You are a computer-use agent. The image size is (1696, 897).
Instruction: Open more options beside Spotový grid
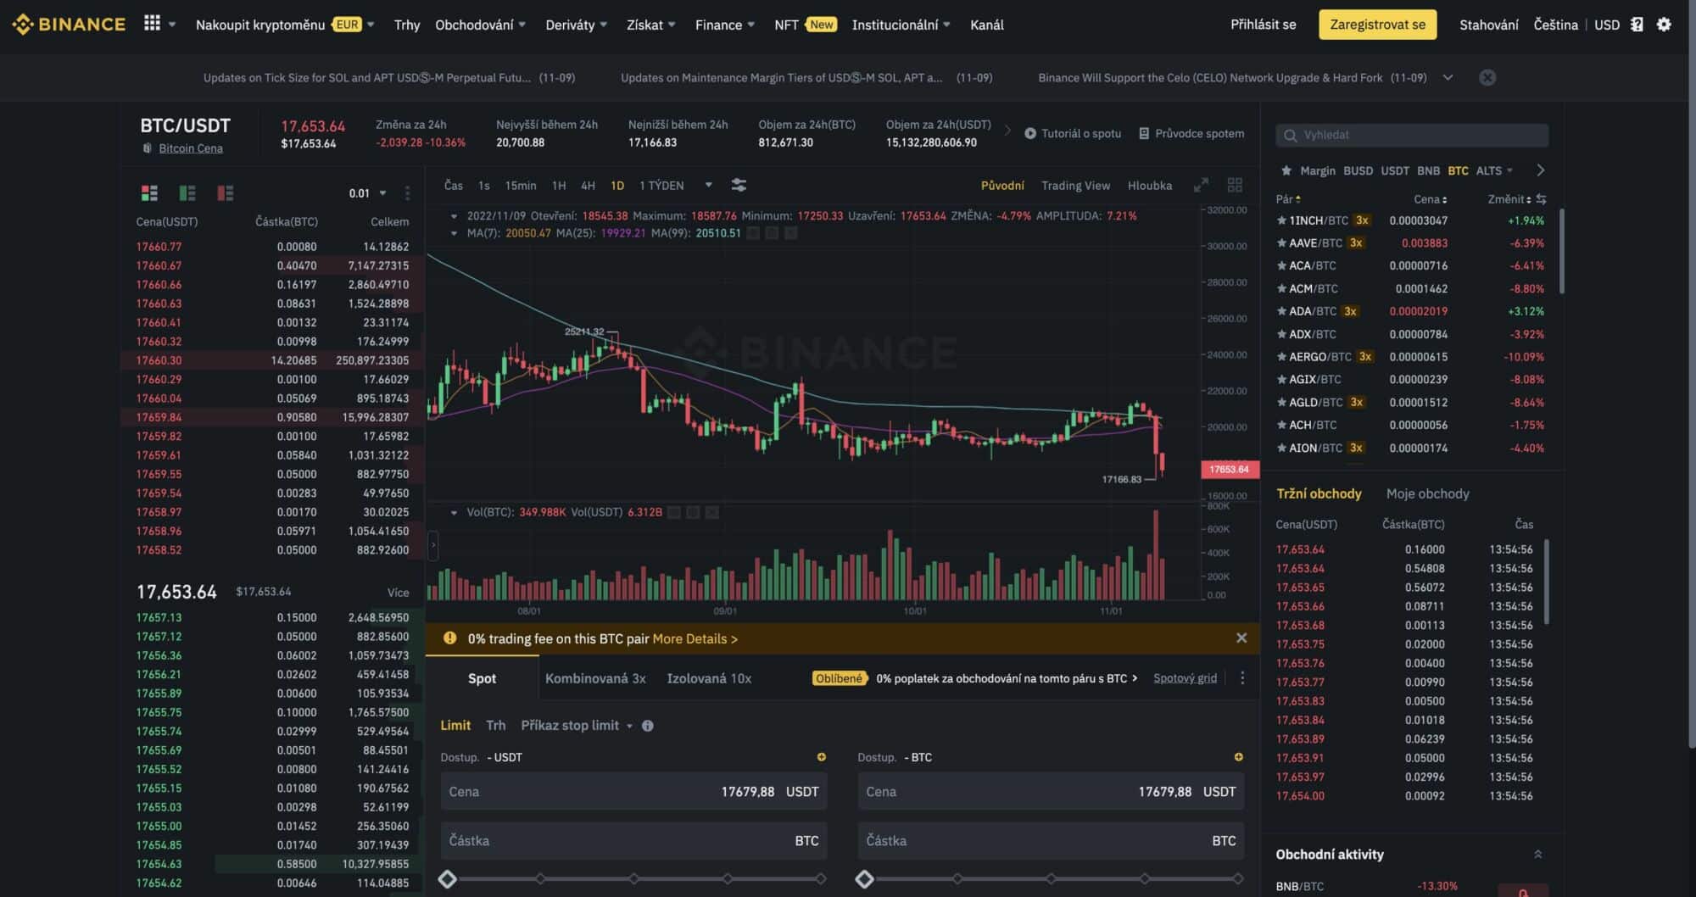click(1242, 678)
